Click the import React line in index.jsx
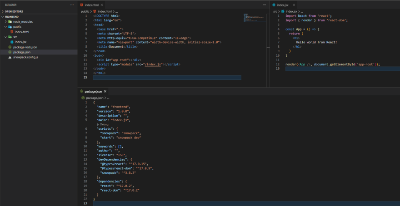Viewport: 400px width, 206px height. pyautogui.click(x=309, y=16)
